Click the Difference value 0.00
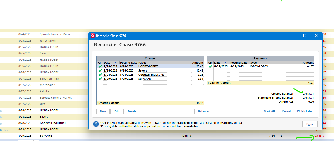The width and height of the screenshot is (334, 141). pyautogui.click(x=311, y=102)
